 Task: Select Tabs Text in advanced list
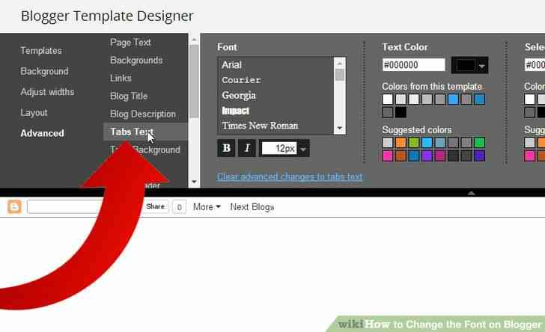[x=145, y=132]
